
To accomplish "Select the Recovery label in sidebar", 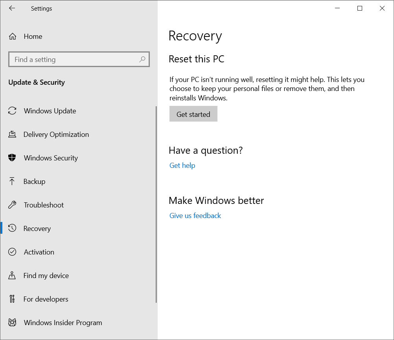I will coord(37,229).
